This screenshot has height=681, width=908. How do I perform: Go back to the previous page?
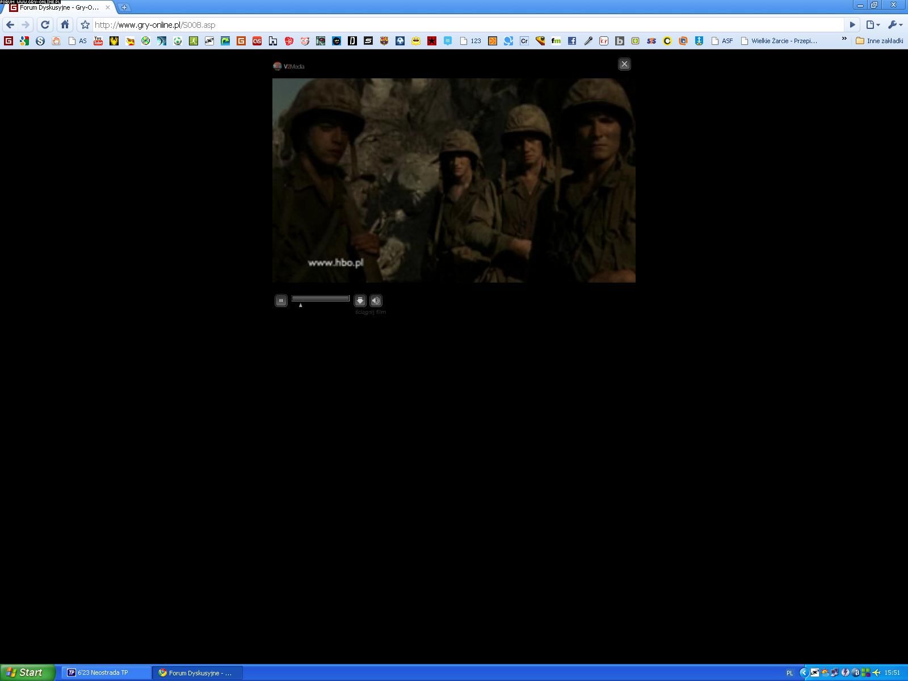(x=10, y=25)
